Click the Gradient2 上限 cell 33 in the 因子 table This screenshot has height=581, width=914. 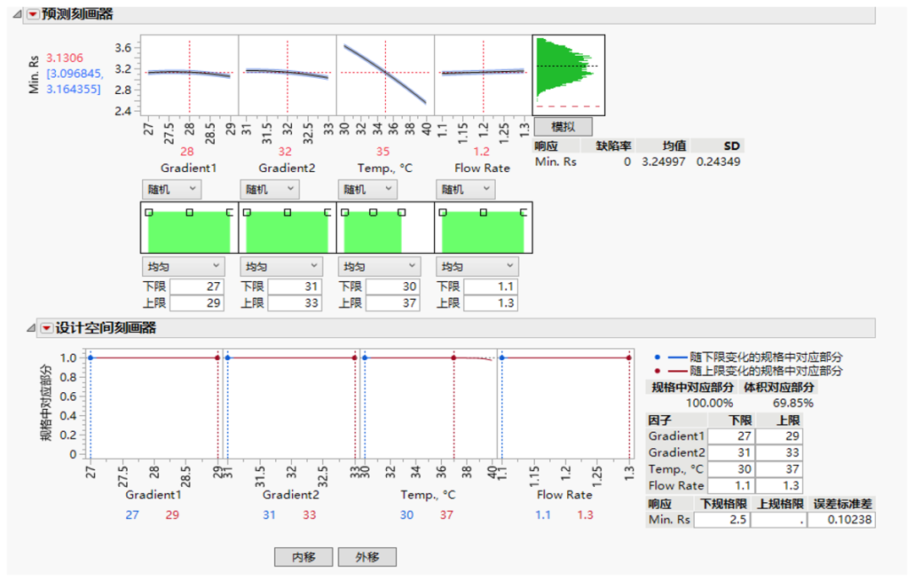779,452
